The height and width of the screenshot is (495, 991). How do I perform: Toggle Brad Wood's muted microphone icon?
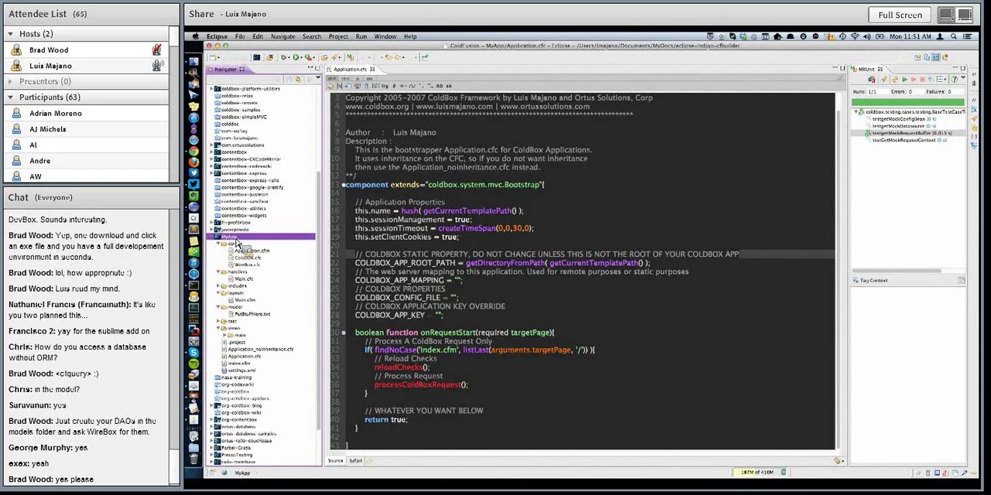(157, 49)
